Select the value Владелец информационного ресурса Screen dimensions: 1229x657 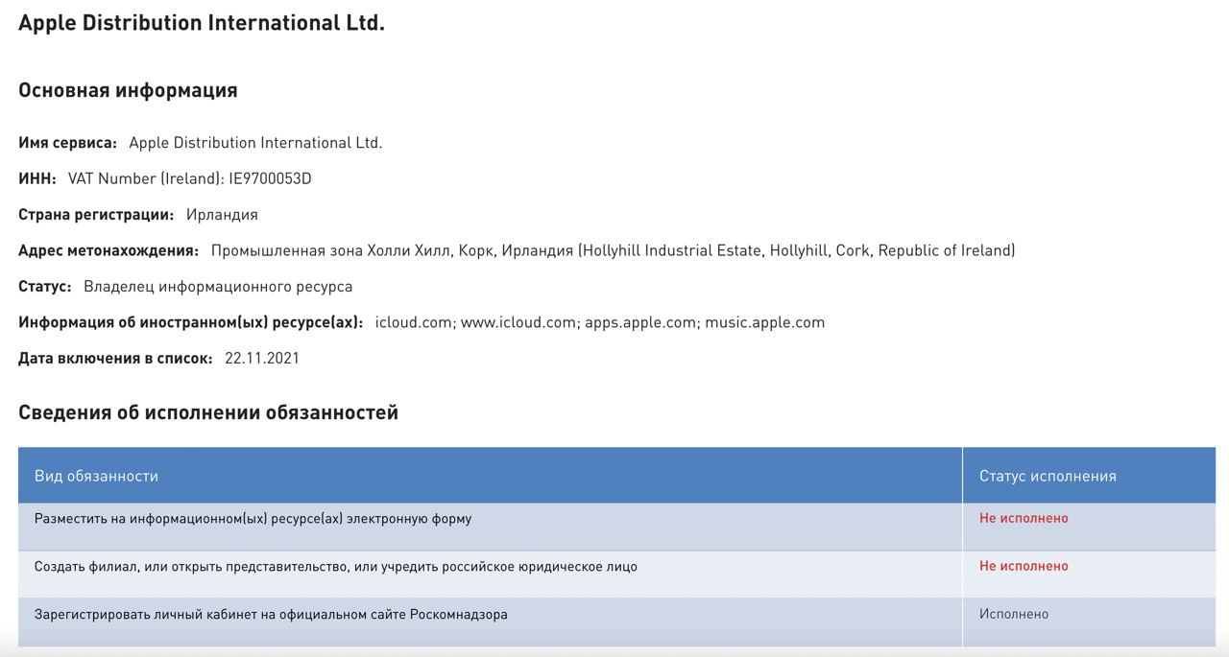pyautogui.click(x=218, y=287)
